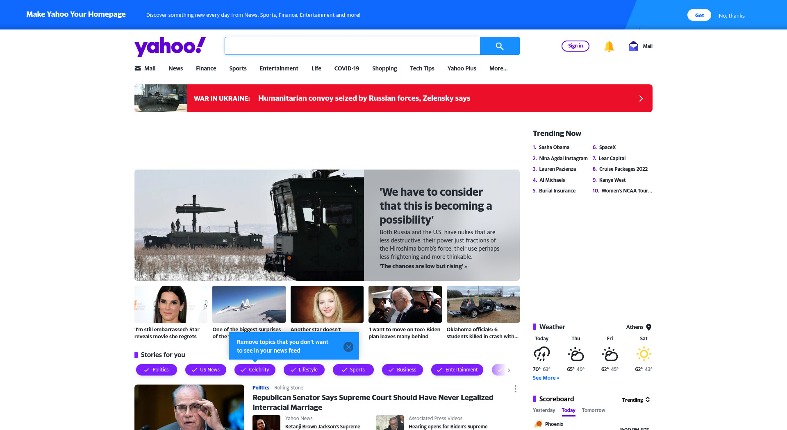This screenshot has width=787, height=430.
Task: Toggle the Entertainment topic chip
Action: (457, 370)
